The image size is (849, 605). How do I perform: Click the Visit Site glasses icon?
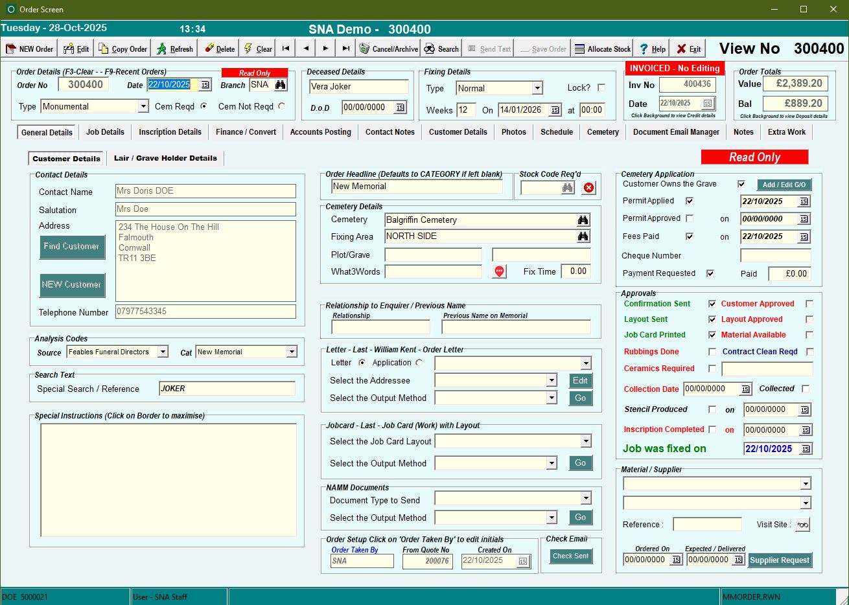point(803,525)
